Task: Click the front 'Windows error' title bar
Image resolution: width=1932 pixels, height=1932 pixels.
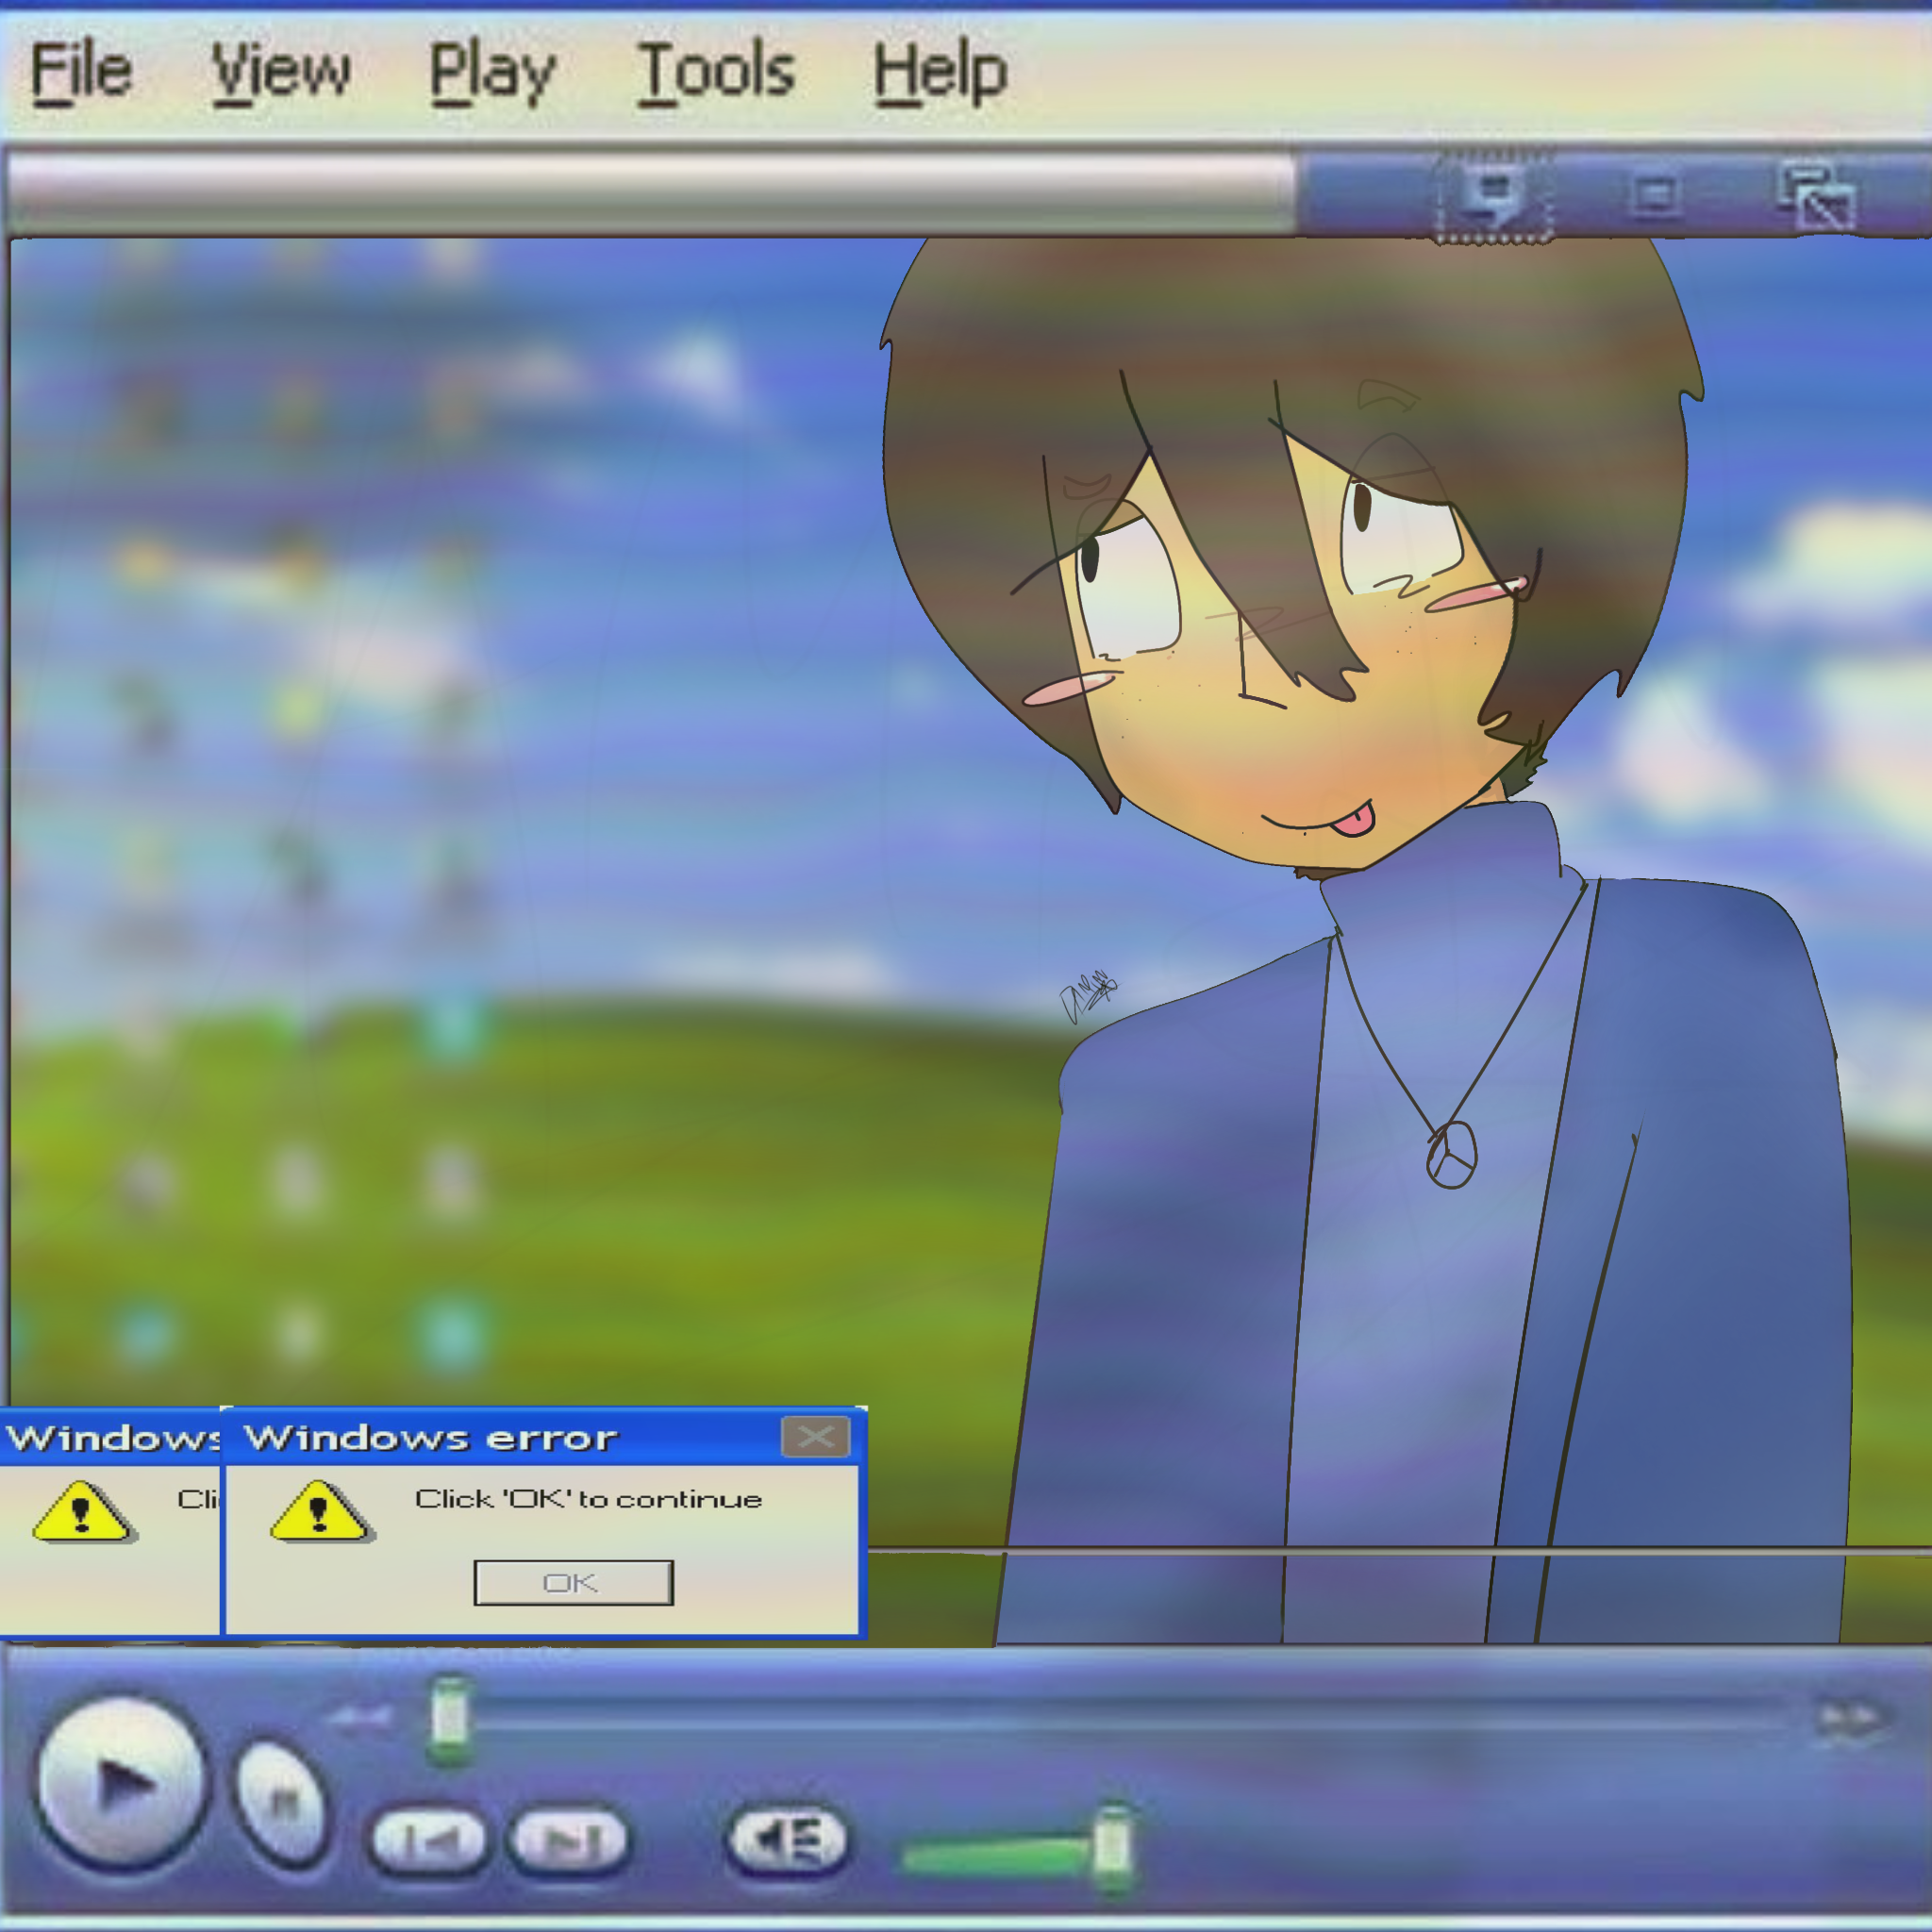Action: coord(543,1437)
